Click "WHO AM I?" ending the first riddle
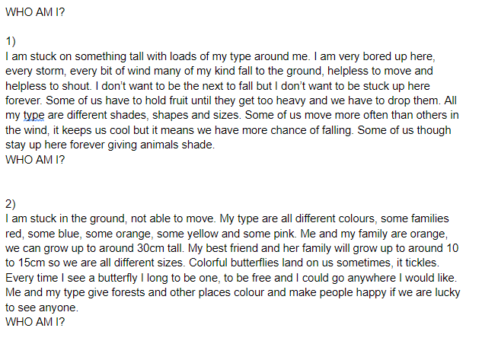The height and width of the screenshot is (341, 482). click(34, 161)
